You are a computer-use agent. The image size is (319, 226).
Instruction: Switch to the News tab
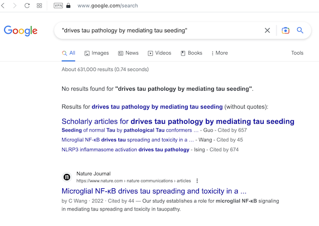point(128,53)
